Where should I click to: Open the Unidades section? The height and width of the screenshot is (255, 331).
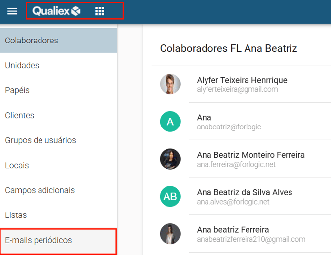point(22,65)
